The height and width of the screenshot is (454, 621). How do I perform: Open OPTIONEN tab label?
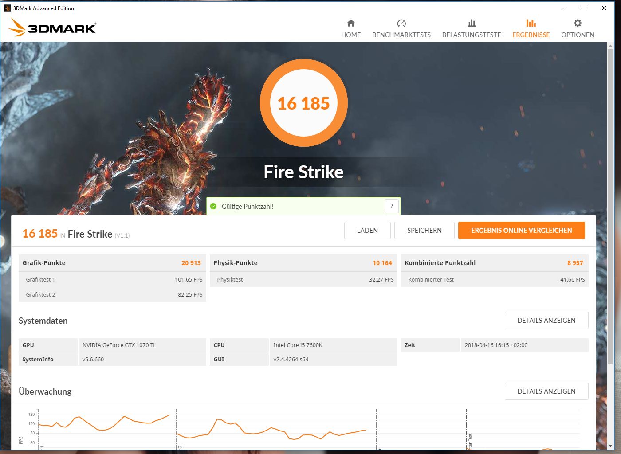click(578, 35)
